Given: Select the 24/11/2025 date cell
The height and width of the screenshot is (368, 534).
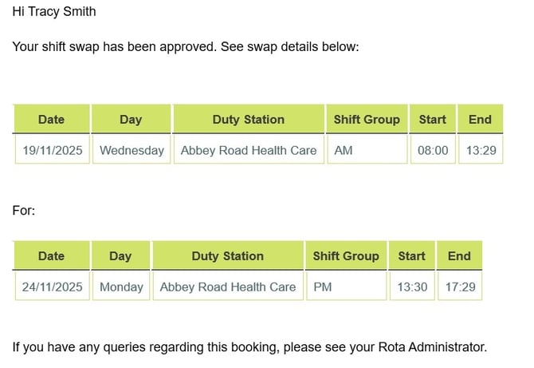Looking at the screenshot, I should tap(53, 287).
